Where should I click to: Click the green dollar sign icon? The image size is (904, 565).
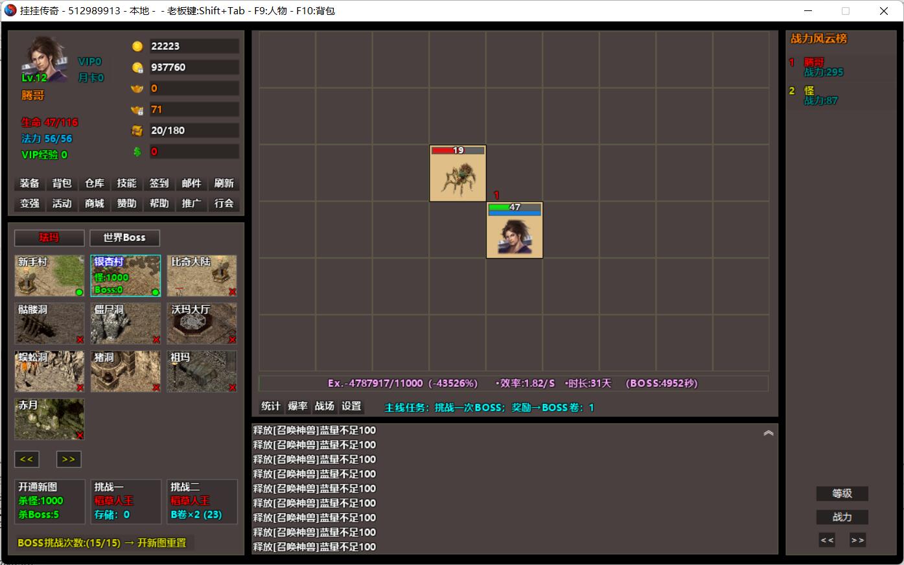click(x=137, y=152)
